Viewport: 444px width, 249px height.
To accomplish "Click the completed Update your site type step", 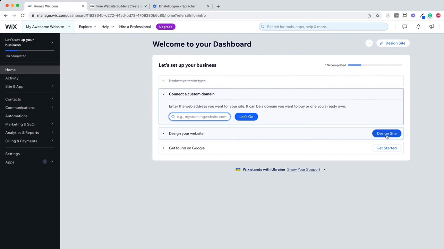I will click(281, 81).
